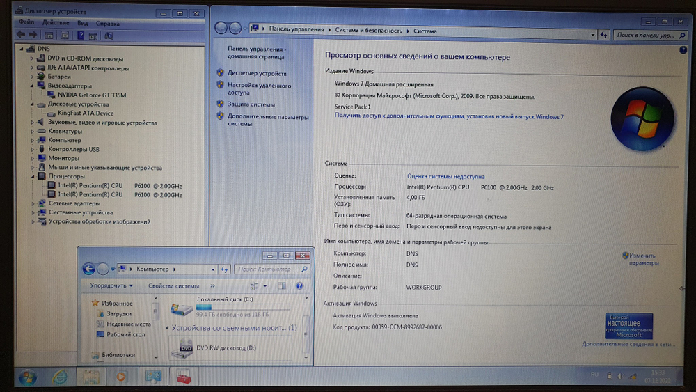
Task: Click refresh button beside System address bar
Action: [x=603, y=35]
